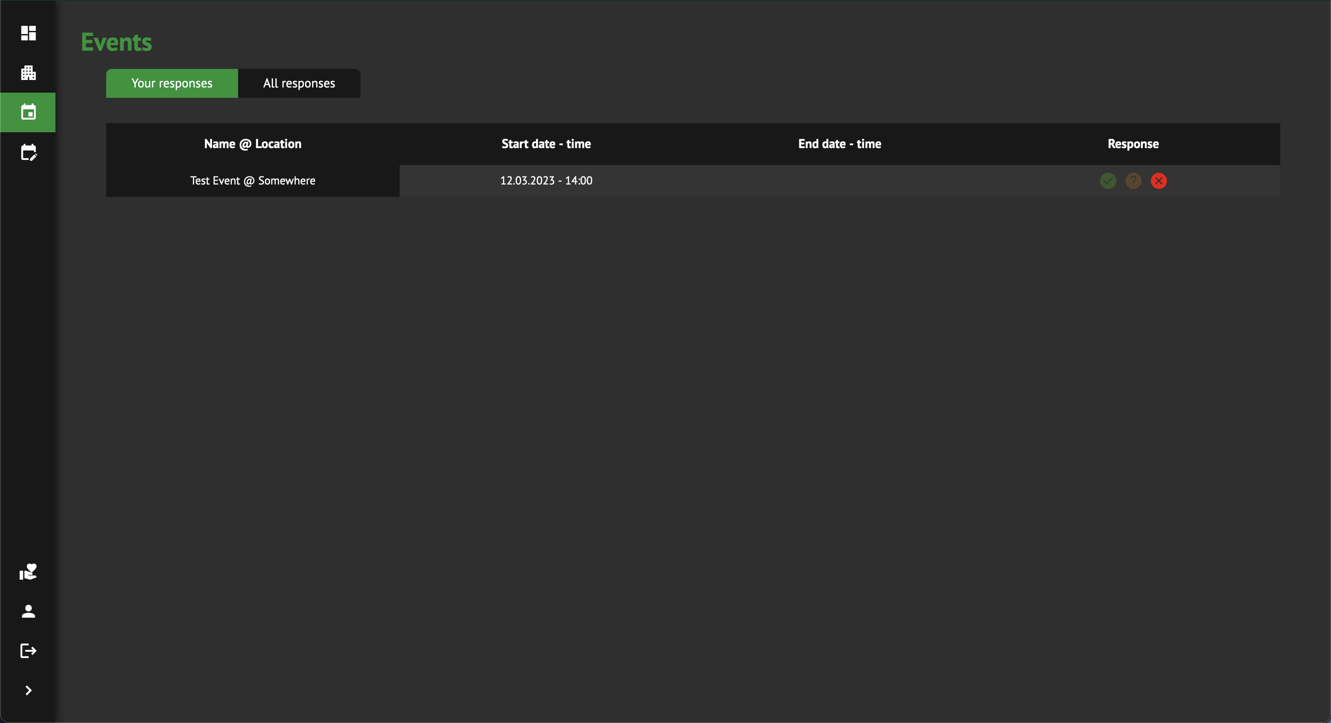Click the 12.03.2023 - 14:00 start date cell
The image size is (1331, 723).
tap(546, 181)
